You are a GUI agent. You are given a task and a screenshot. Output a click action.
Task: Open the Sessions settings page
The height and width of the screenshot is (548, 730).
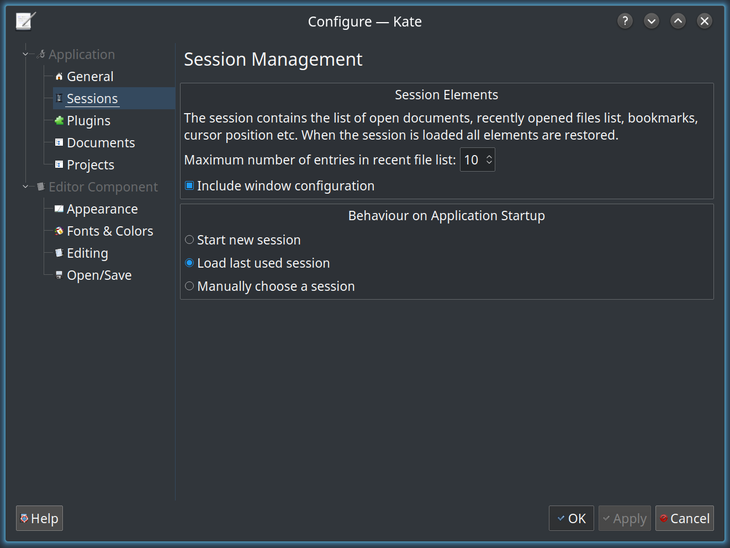(92, 99)
